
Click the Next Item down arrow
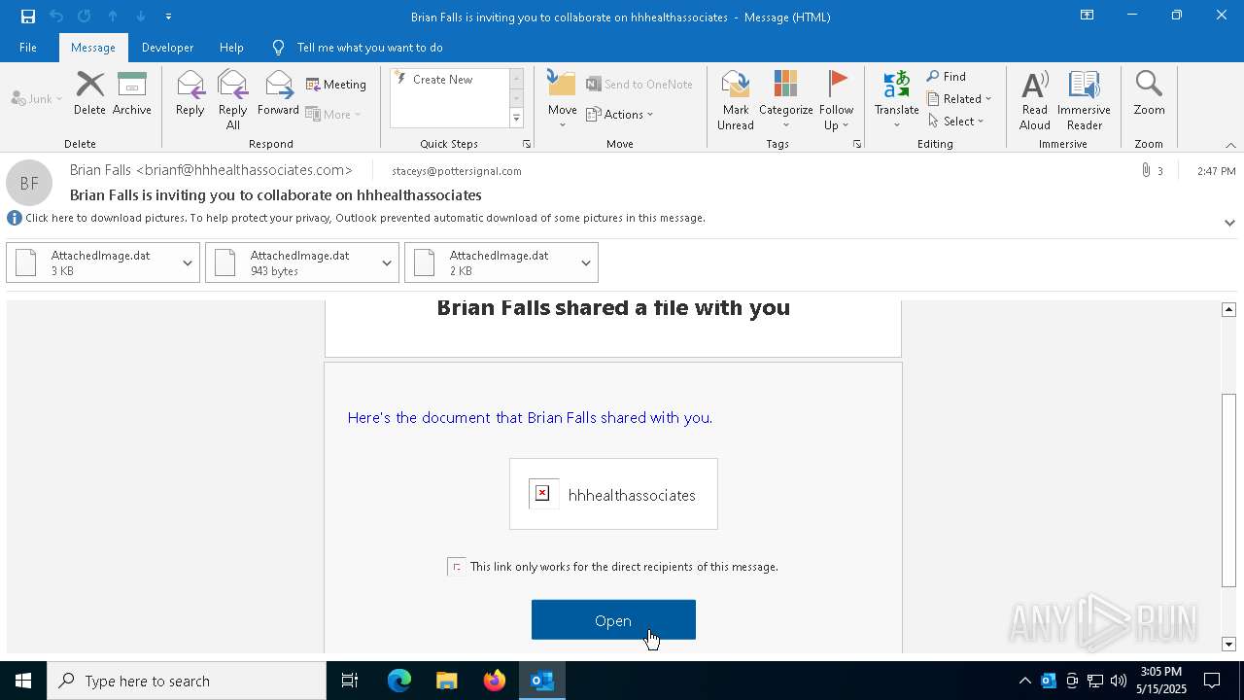point(141,17)
